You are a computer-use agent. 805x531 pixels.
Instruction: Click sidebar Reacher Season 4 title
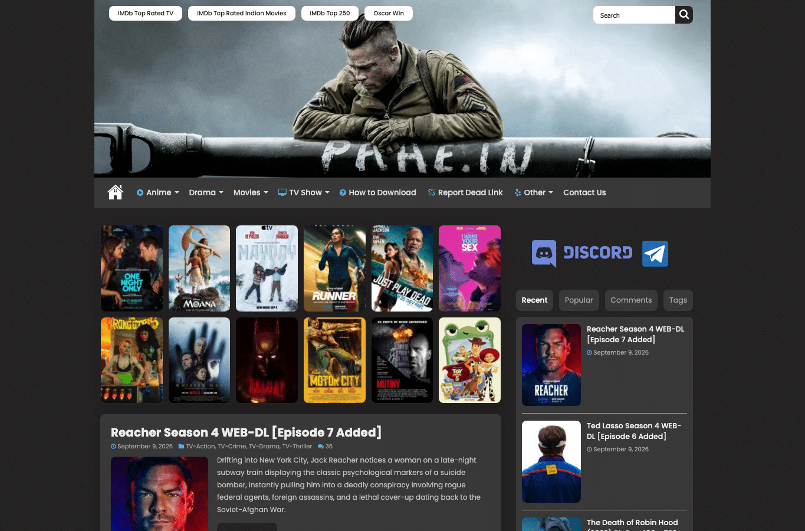(635, 334)
